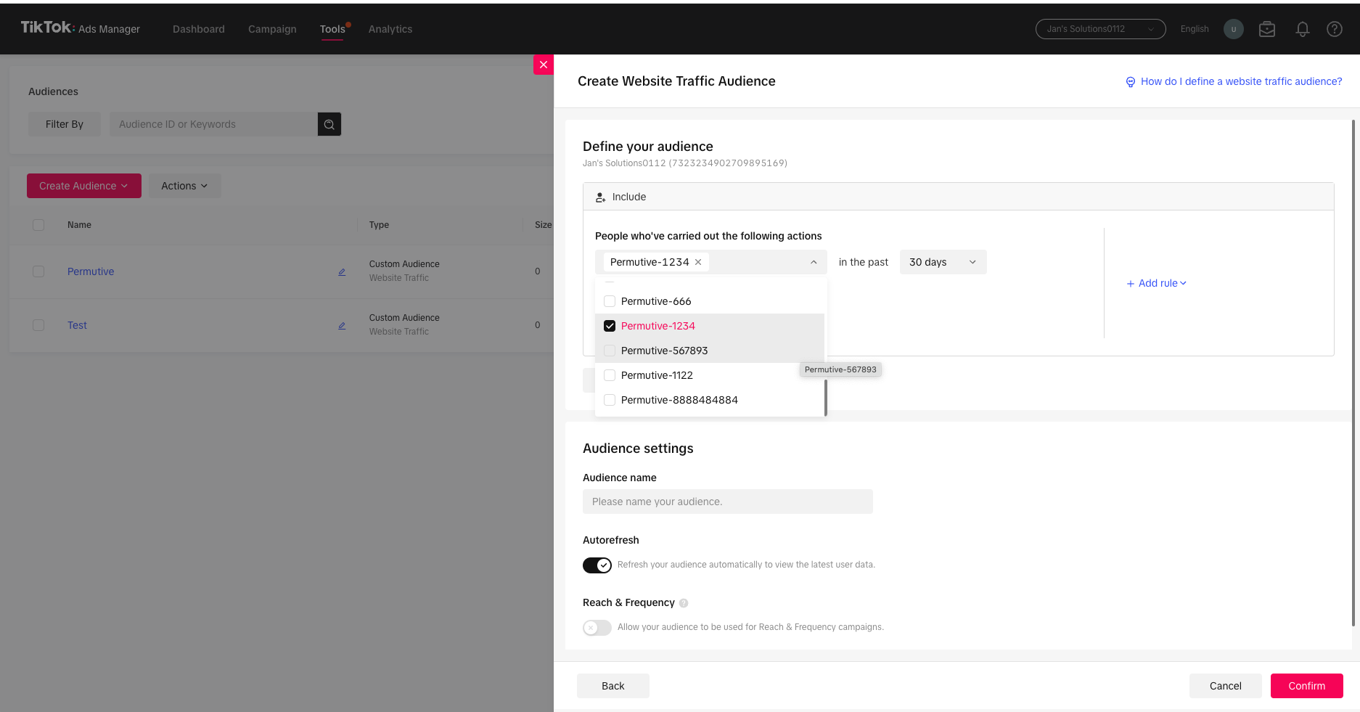Toggle the Autorefresh switch off

[597, 565]
